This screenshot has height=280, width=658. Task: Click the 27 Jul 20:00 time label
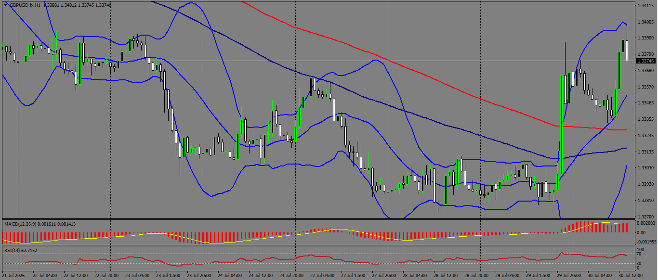point(384,276)
